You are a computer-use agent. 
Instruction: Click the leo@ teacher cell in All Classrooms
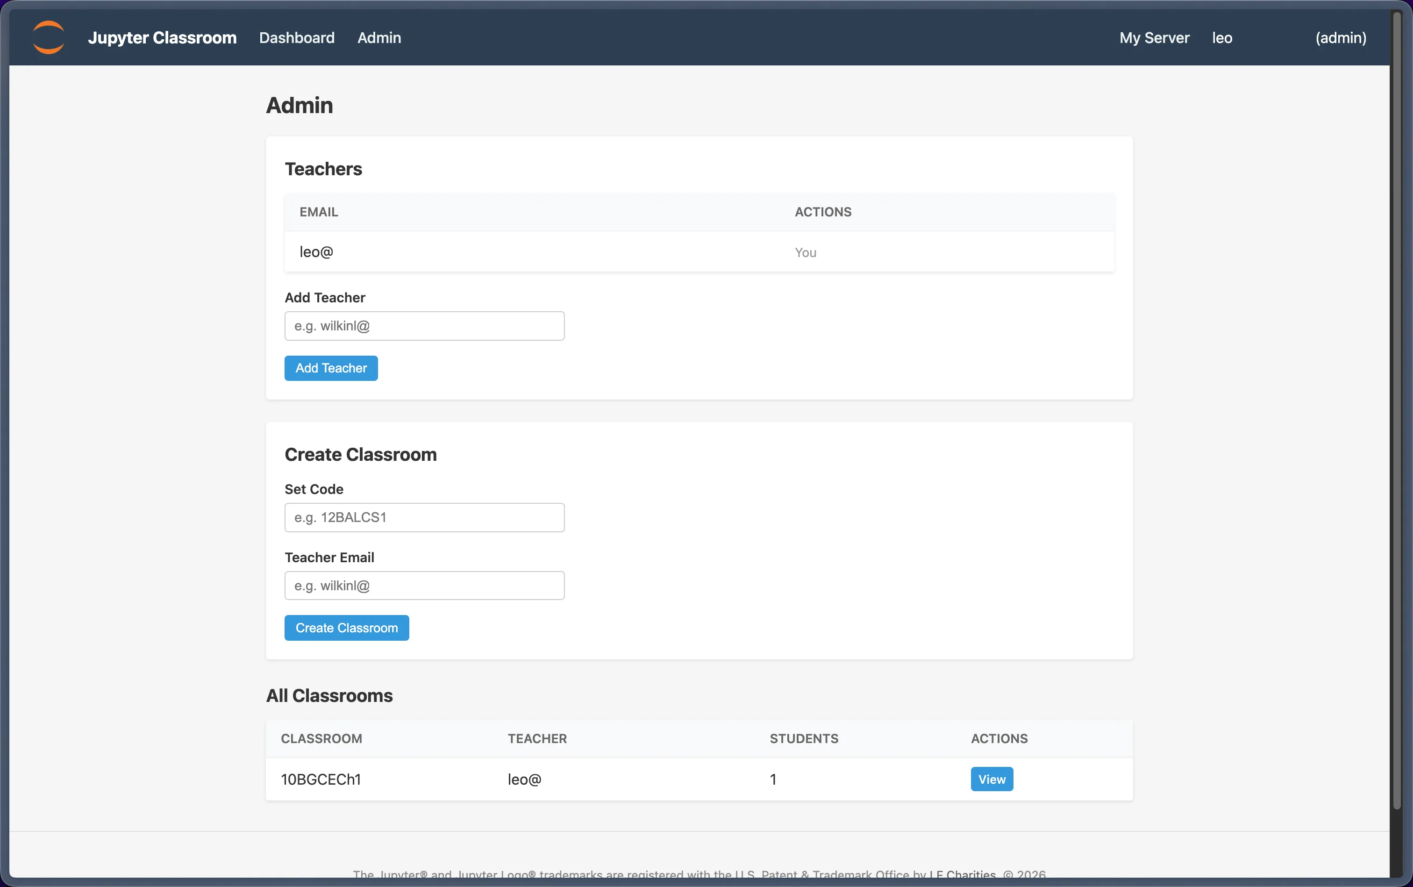(524, 779)
